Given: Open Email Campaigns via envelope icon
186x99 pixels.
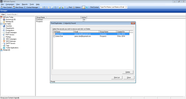Looking at the screenshot, I should pyautogui.click(x=4, y=32).
